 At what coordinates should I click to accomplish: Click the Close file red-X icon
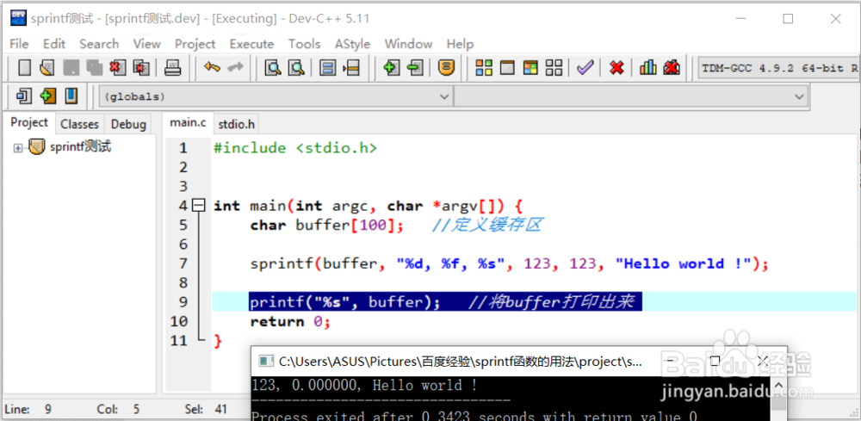point(117,68)
